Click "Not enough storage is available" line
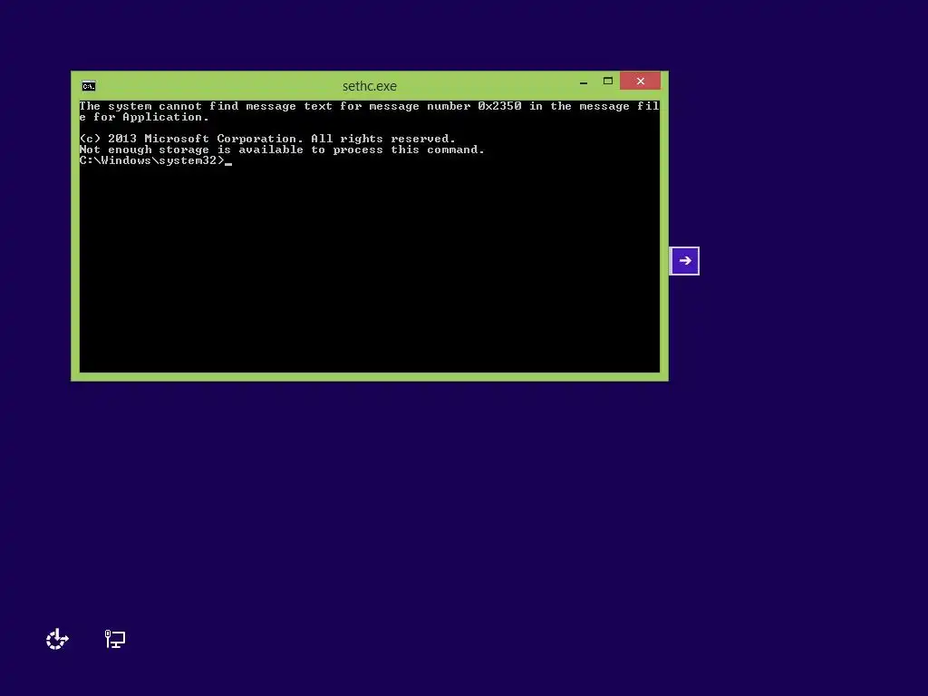The height and width of the screenshot is (696, 928). coord(282,150)
